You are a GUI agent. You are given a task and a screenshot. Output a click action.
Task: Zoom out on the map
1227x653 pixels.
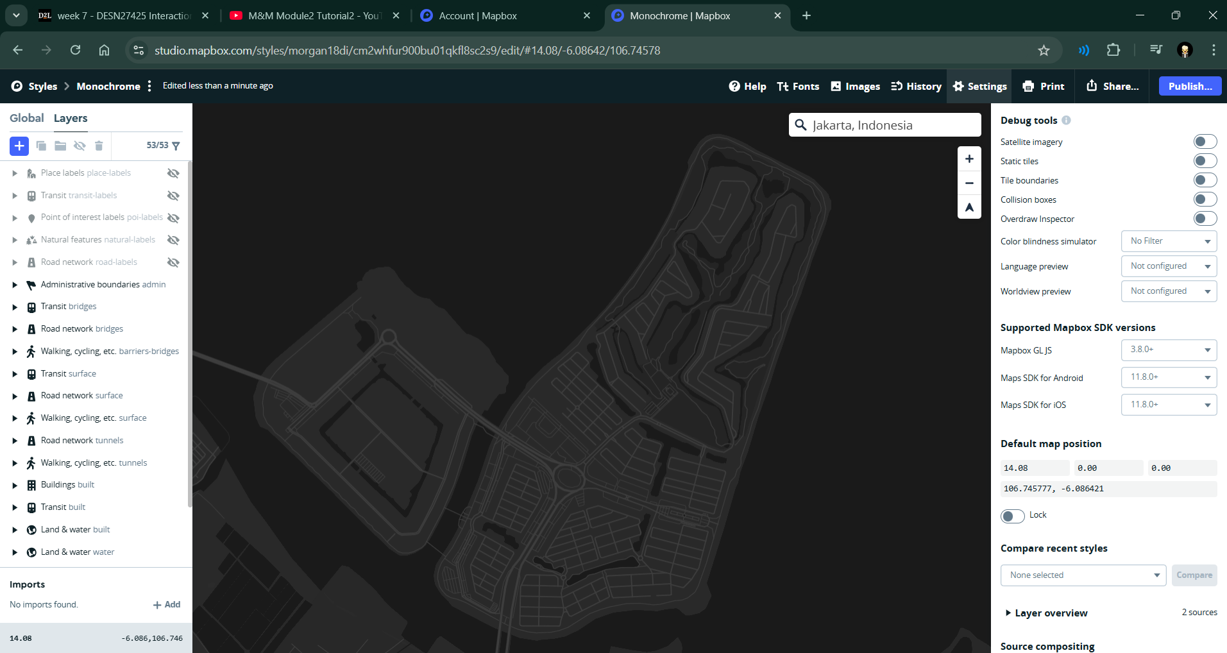point(969,183)
